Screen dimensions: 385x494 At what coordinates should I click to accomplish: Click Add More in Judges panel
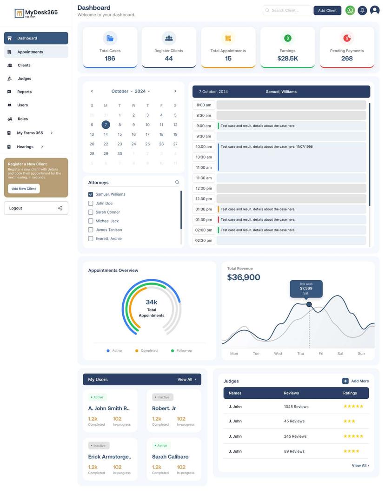pyautogui.click(x=360, y=381)
